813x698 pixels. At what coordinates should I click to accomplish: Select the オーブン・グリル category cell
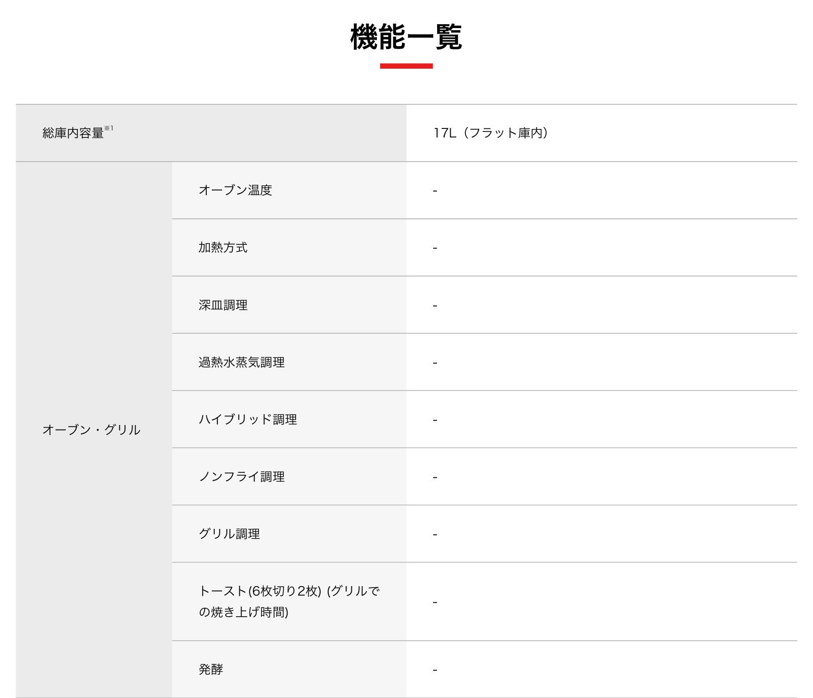[91, 430]
